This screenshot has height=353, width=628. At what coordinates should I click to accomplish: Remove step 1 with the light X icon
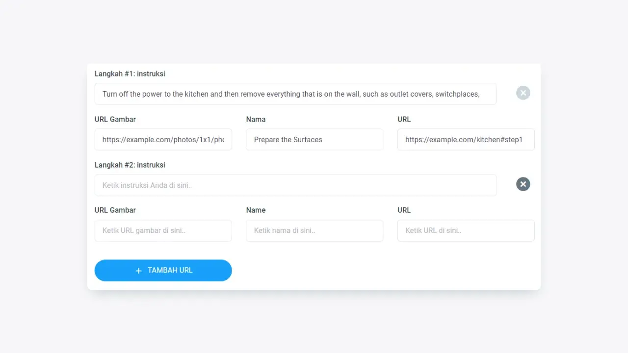(523, 93)
